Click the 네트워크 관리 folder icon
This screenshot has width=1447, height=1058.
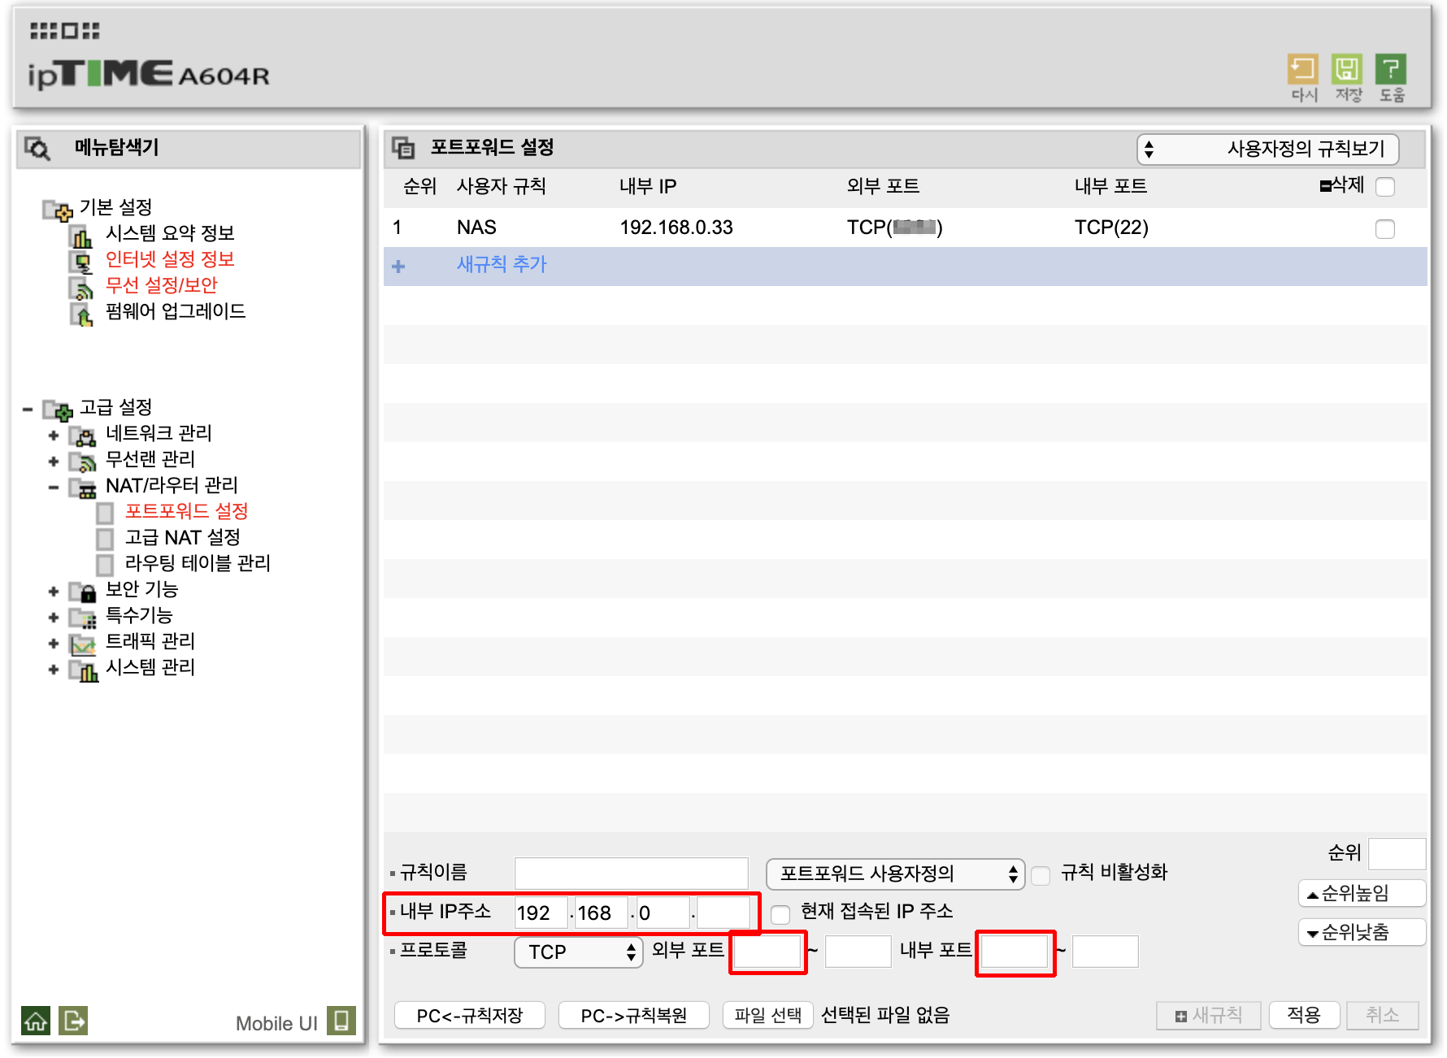pyautogui.click(x=82, y=436)
